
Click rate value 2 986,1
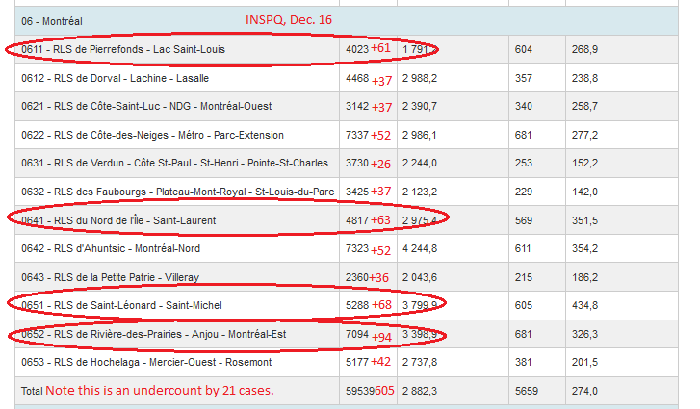(x=420, y=135)
